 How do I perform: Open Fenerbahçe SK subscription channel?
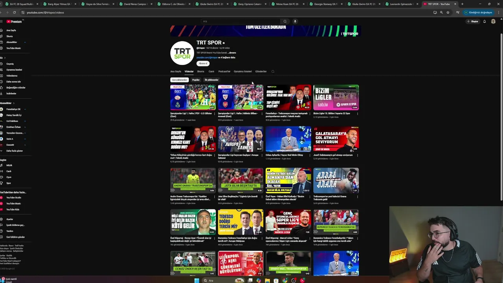coord(13,109)
